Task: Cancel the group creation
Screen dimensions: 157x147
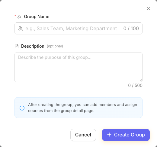Action: (83, 135)
